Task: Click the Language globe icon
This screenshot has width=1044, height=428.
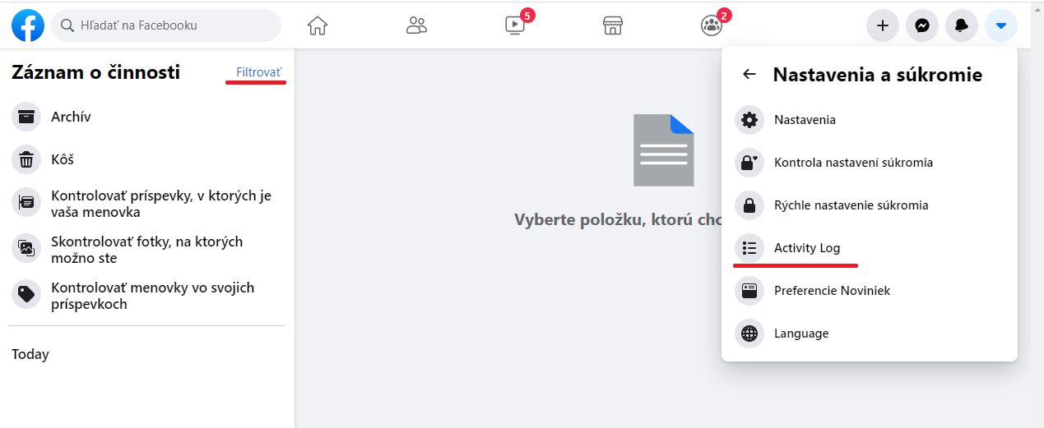Action: (x=749, y=334)
